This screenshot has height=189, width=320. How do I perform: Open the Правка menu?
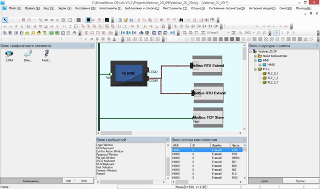click(x=32, y=8)
